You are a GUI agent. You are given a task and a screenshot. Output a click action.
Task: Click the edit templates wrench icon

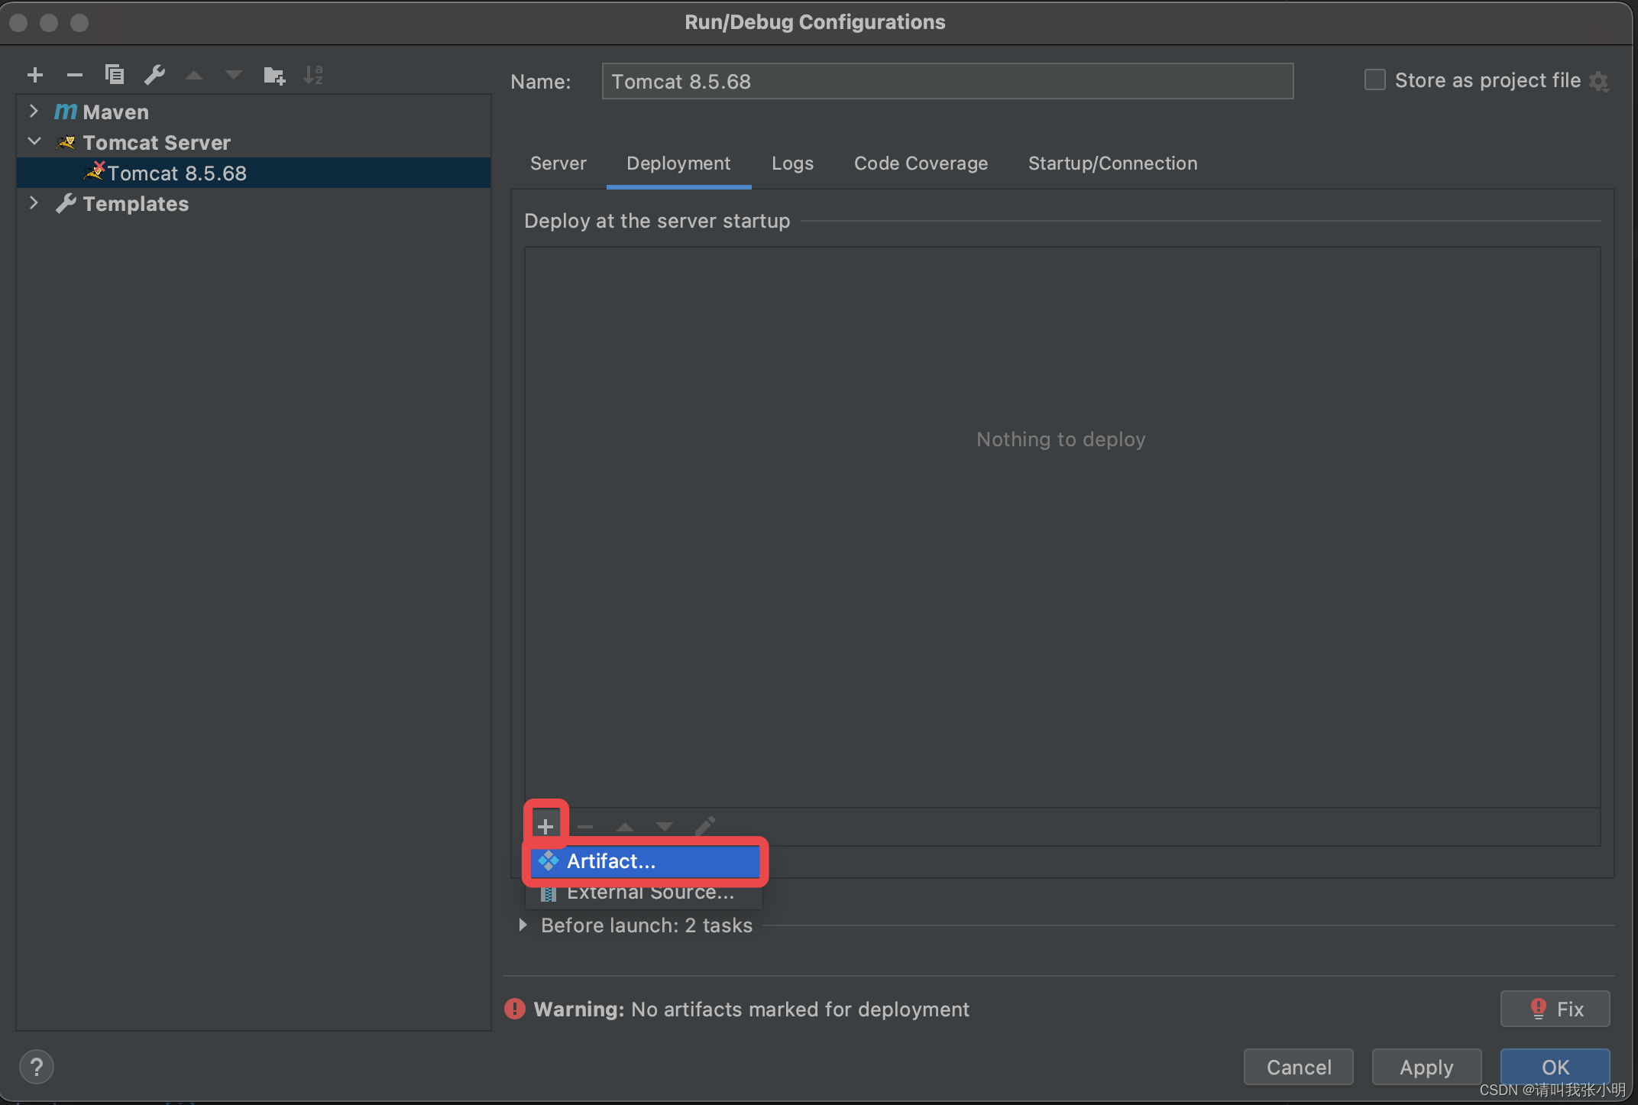154,75
